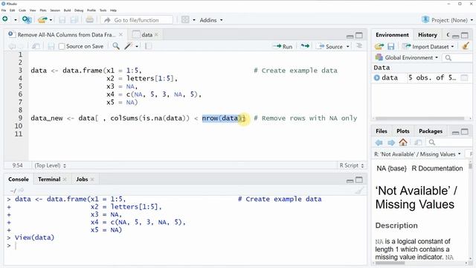Screen dimensions: 476x268
Task: Click the Source button
Action: pyautogui.click(x=329, y=46)
